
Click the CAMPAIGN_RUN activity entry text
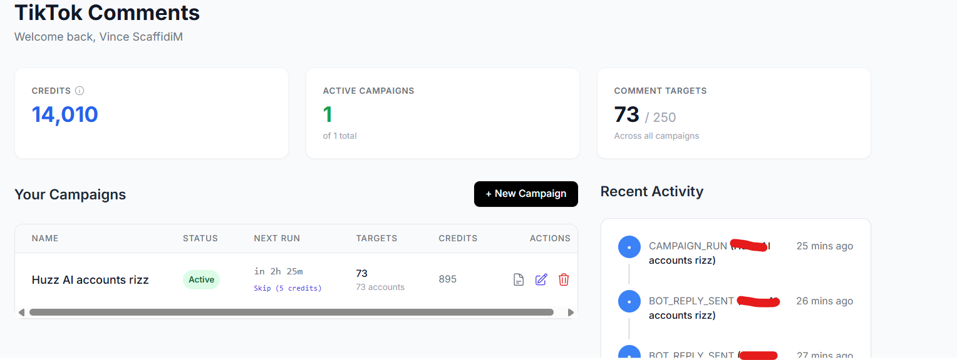(x=710, y=253)
